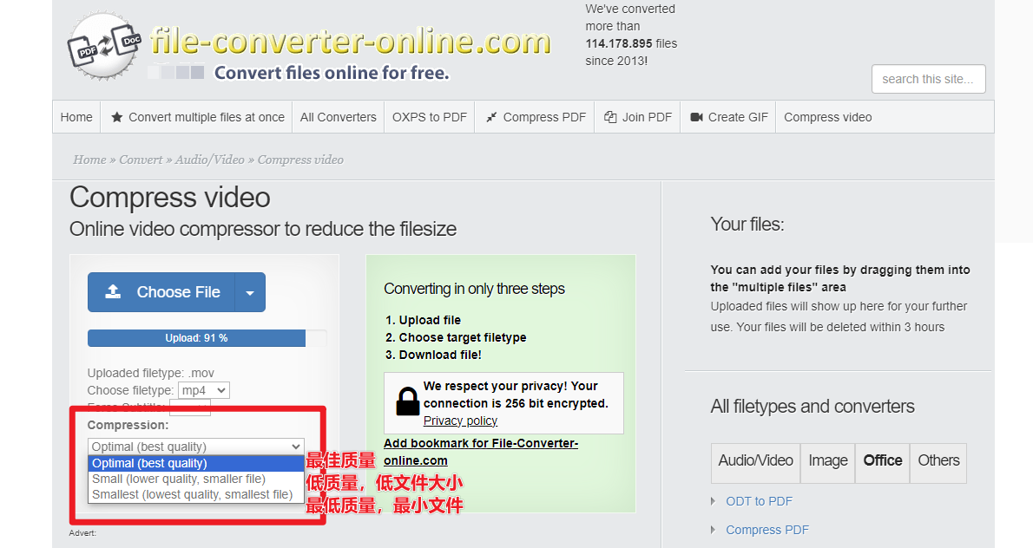Click the Convert breadcrumb link

(x=141, y=160)
